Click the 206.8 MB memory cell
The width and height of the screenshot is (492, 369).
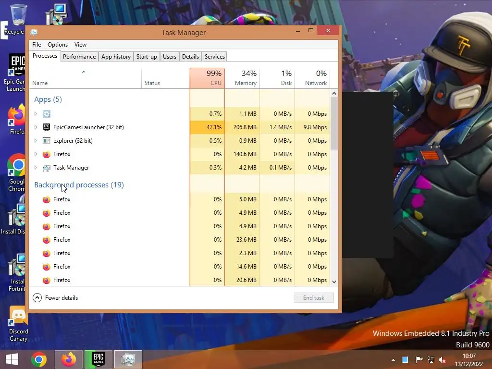click(x=242, y=127)
